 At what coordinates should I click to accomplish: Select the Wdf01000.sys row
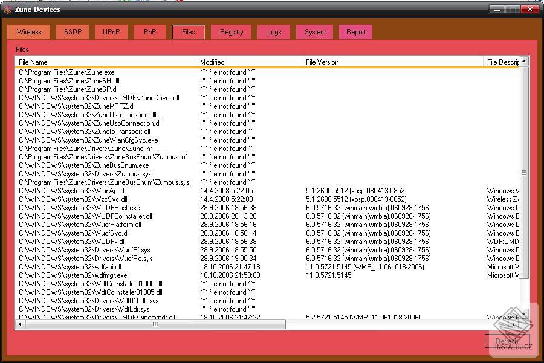(267, 301)
